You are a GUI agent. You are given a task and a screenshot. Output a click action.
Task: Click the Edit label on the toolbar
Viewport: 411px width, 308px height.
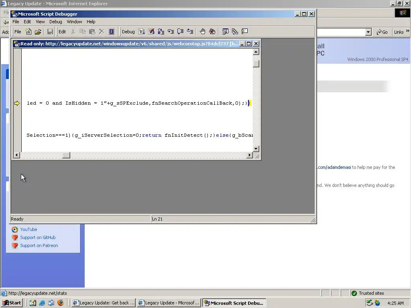[62, 32]
